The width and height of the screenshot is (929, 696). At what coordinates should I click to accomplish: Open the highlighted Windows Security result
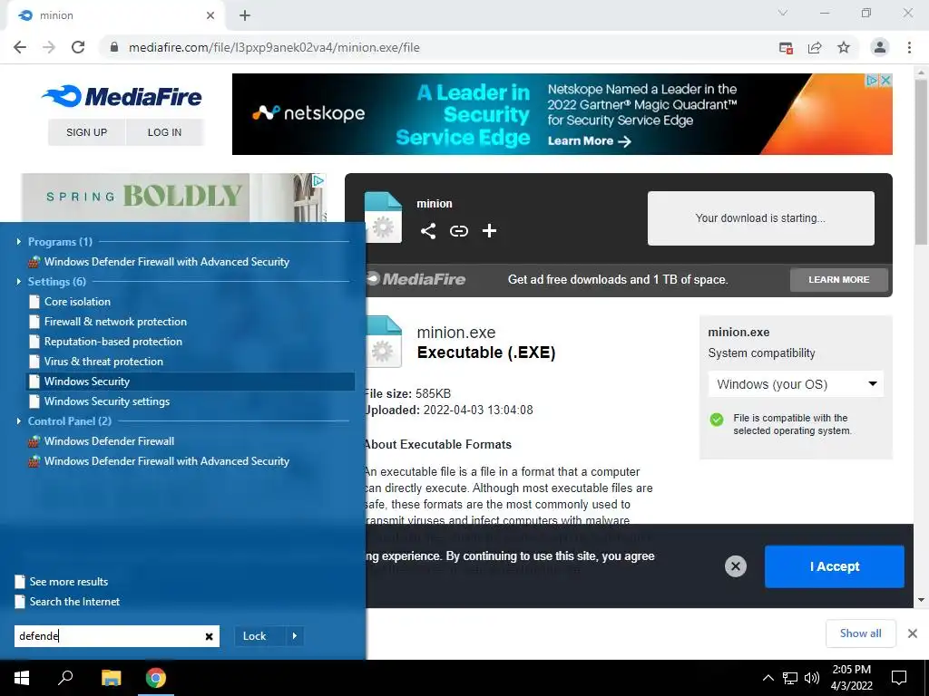(191, 382)
